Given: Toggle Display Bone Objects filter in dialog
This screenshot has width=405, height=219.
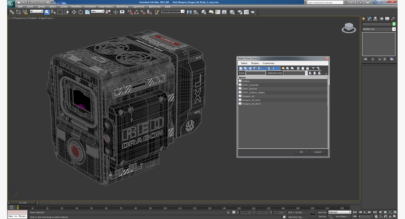Looking at the screenshot, I should pos(278,68).
